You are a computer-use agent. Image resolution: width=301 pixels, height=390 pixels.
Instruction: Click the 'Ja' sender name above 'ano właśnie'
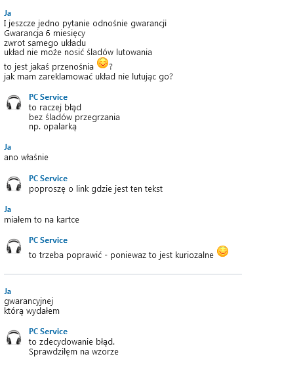[x=7, y=147]
